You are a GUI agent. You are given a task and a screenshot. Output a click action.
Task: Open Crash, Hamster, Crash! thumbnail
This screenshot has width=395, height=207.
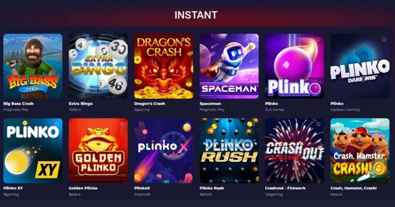[360, 151]
